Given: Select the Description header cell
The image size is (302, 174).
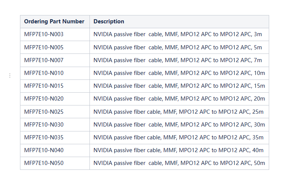Looking at the screenshot, I should click(x=179, y=21).
